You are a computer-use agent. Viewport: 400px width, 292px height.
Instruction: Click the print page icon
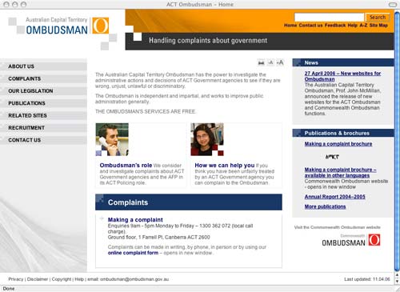(261, 62)
